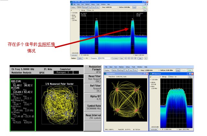Click Trig button in bottom-right toolbar

point(126,70)
